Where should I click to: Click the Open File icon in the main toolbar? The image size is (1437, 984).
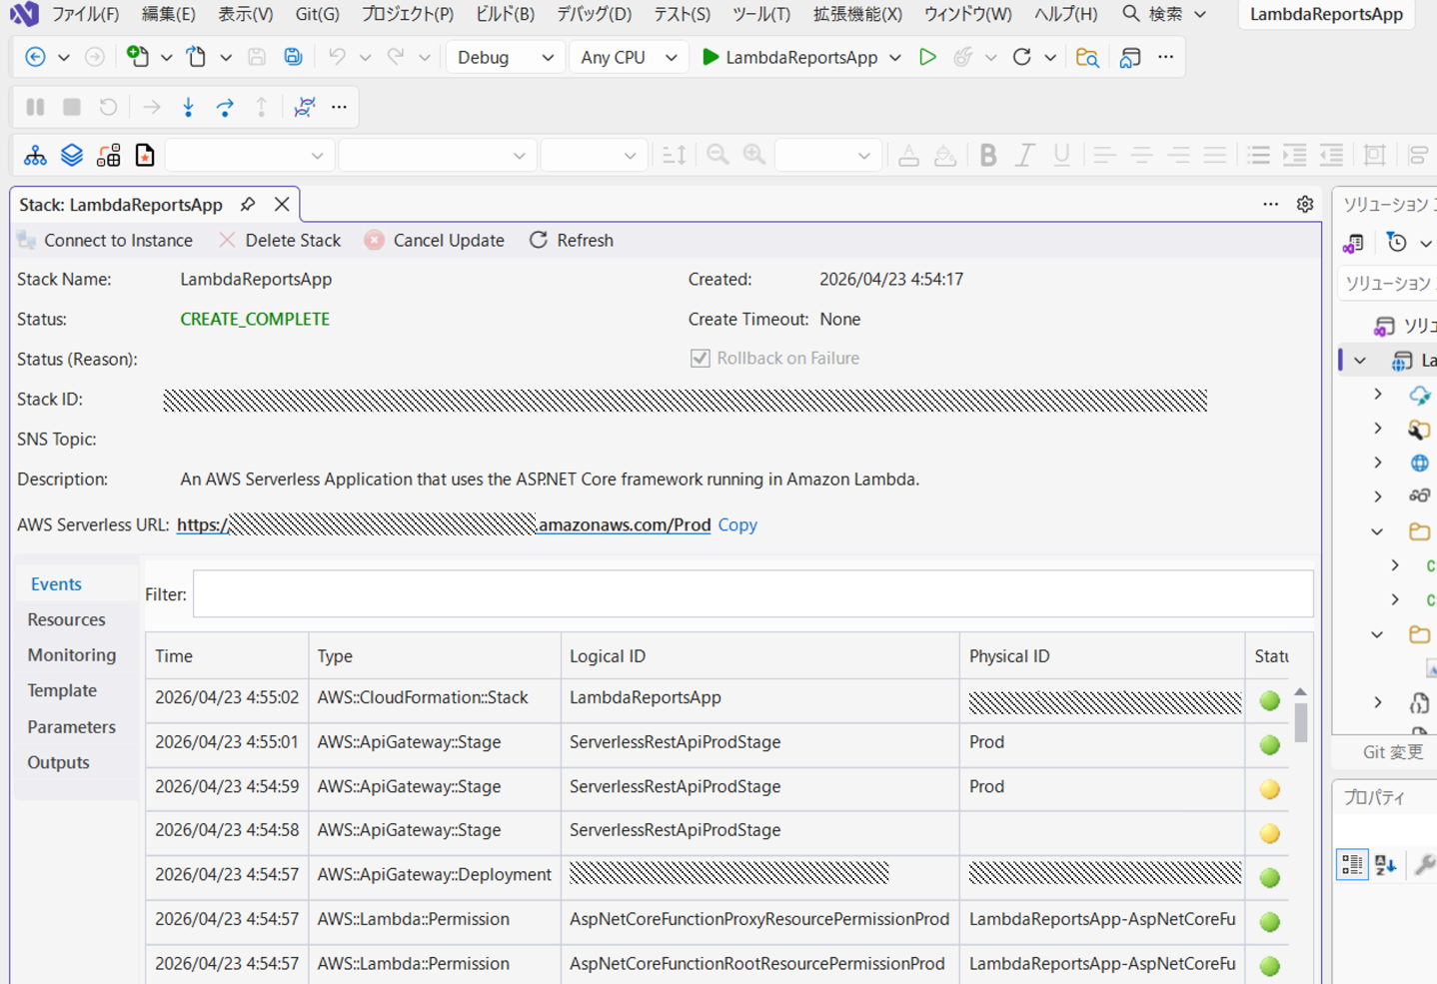pos(197,57)
